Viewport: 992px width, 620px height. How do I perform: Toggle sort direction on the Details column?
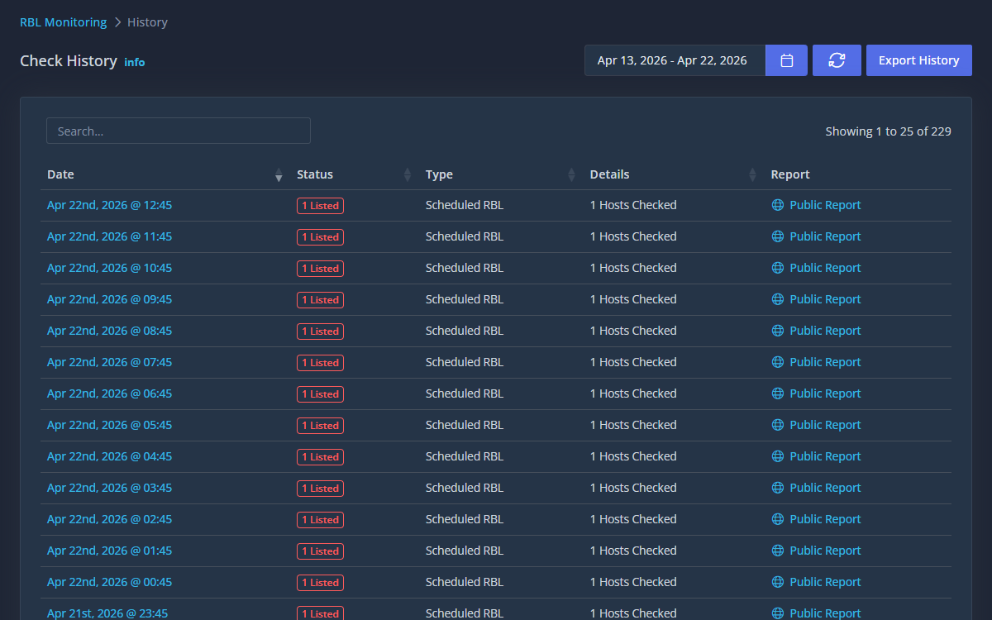point(751,174)
